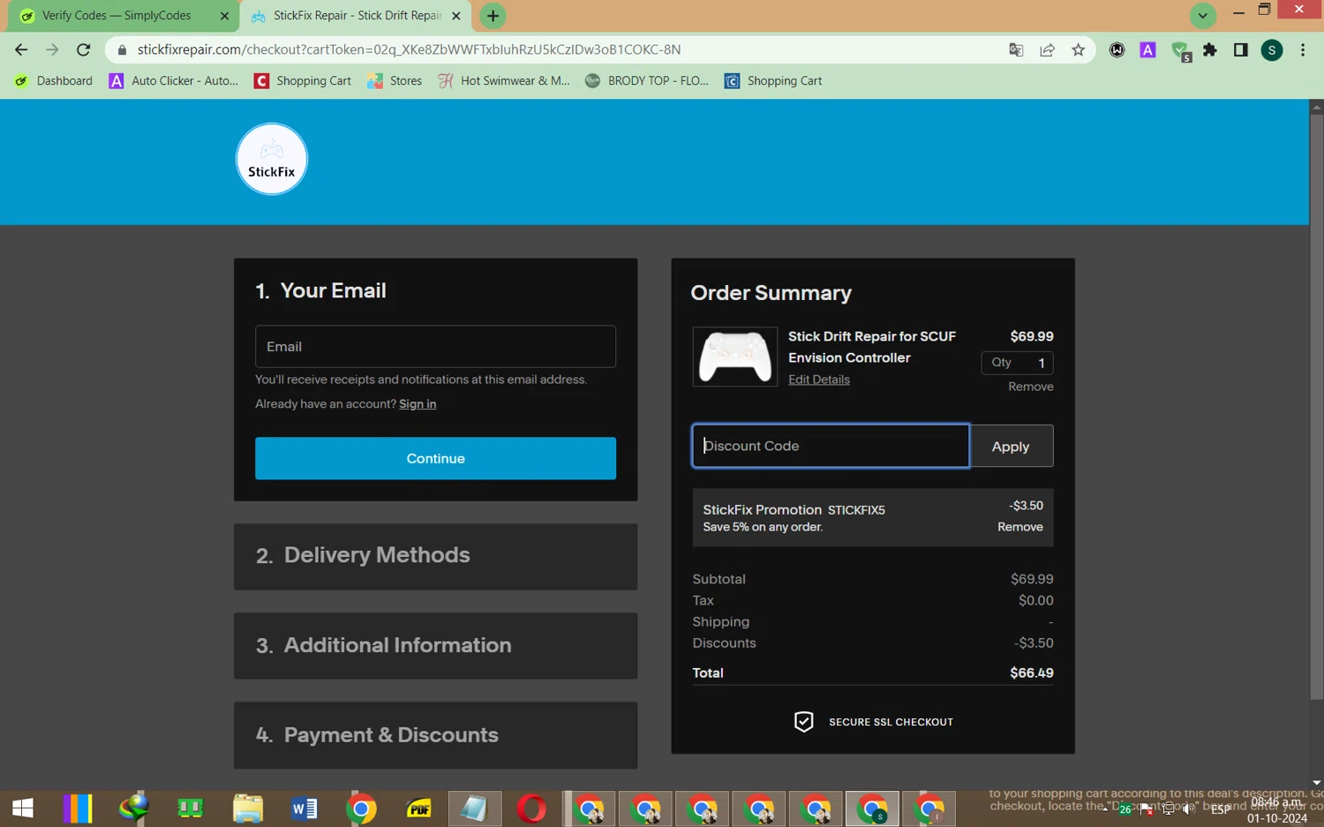Open the Hot Swimwear bookmark
Image resolution: width=1324 pixels, height=827 pixels.
[504, 81]
